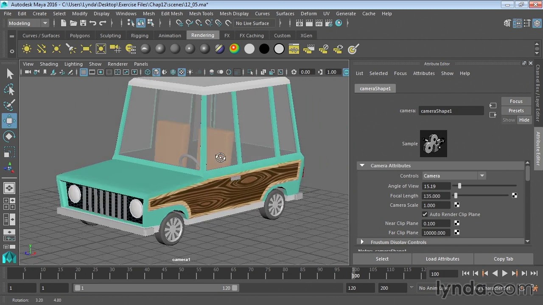Select the arrow Select tool in toolbox
This screenshot has height=305, width=543.
(x=9, y=74)
